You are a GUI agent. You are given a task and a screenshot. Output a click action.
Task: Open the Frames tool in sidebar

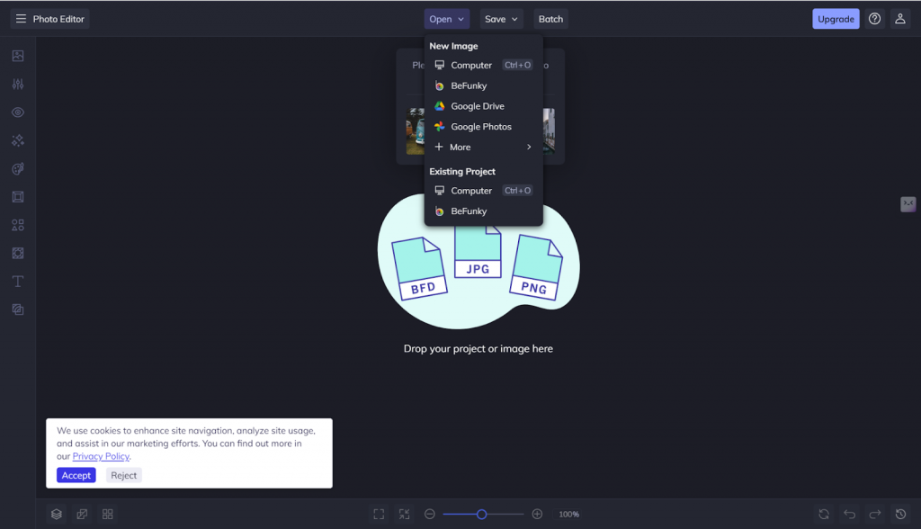18,197
